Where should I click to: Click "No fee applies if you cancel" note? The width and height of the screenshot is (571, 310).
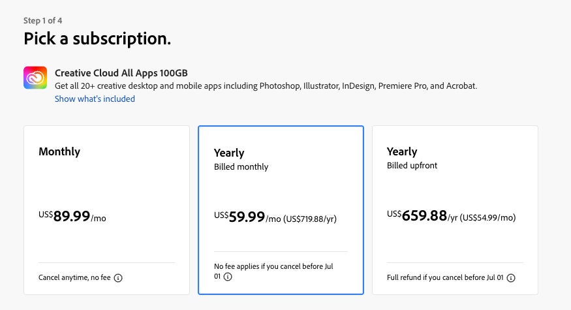coord(277,267)
